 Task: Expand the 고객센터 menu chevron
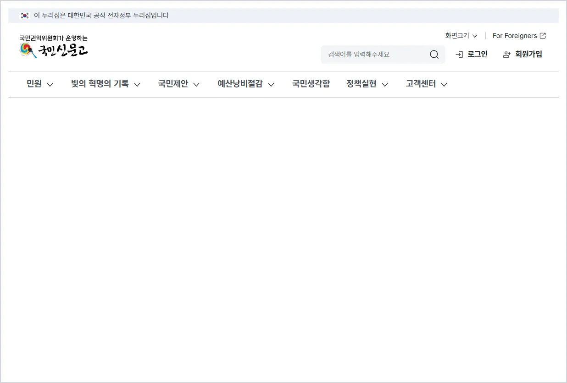click(444, 84)
